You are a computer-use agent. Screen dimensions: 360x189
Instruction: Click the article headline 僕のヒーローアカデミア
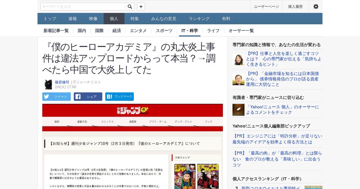click(x=129, y=58)
